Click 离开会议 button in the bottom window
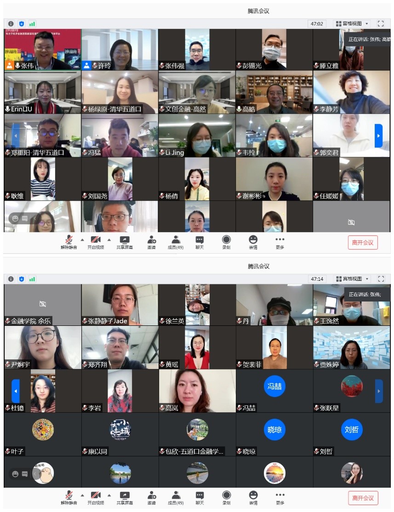This screenshot has width=394, height=512. pos(363,498)
